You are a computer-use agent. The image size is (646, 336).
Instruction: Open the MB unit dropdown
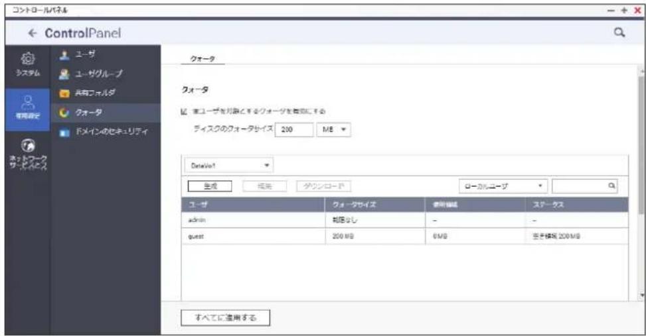(333, 129)
